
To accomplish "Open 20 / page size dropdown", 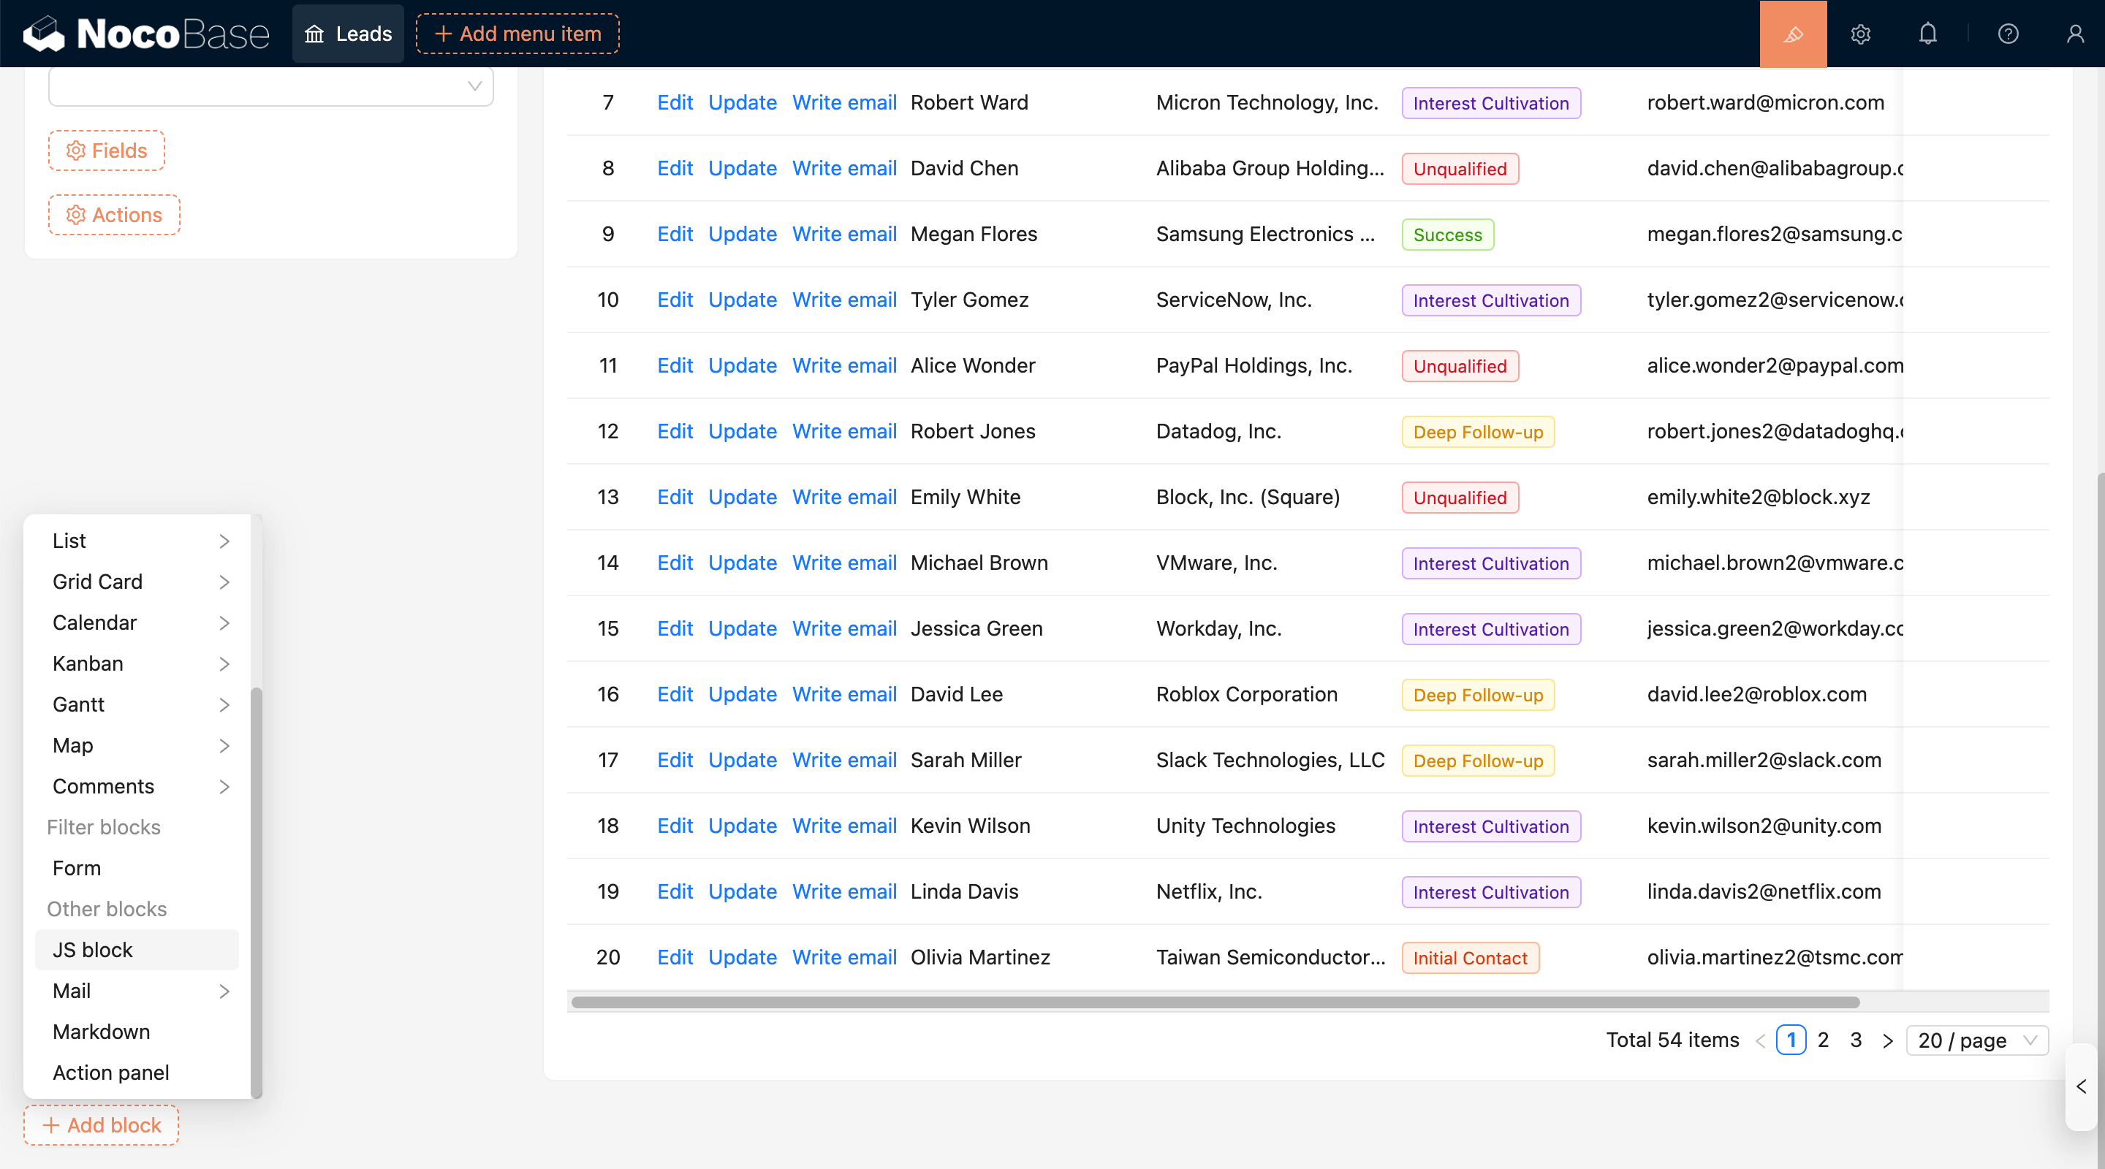I will 1976,1040.
